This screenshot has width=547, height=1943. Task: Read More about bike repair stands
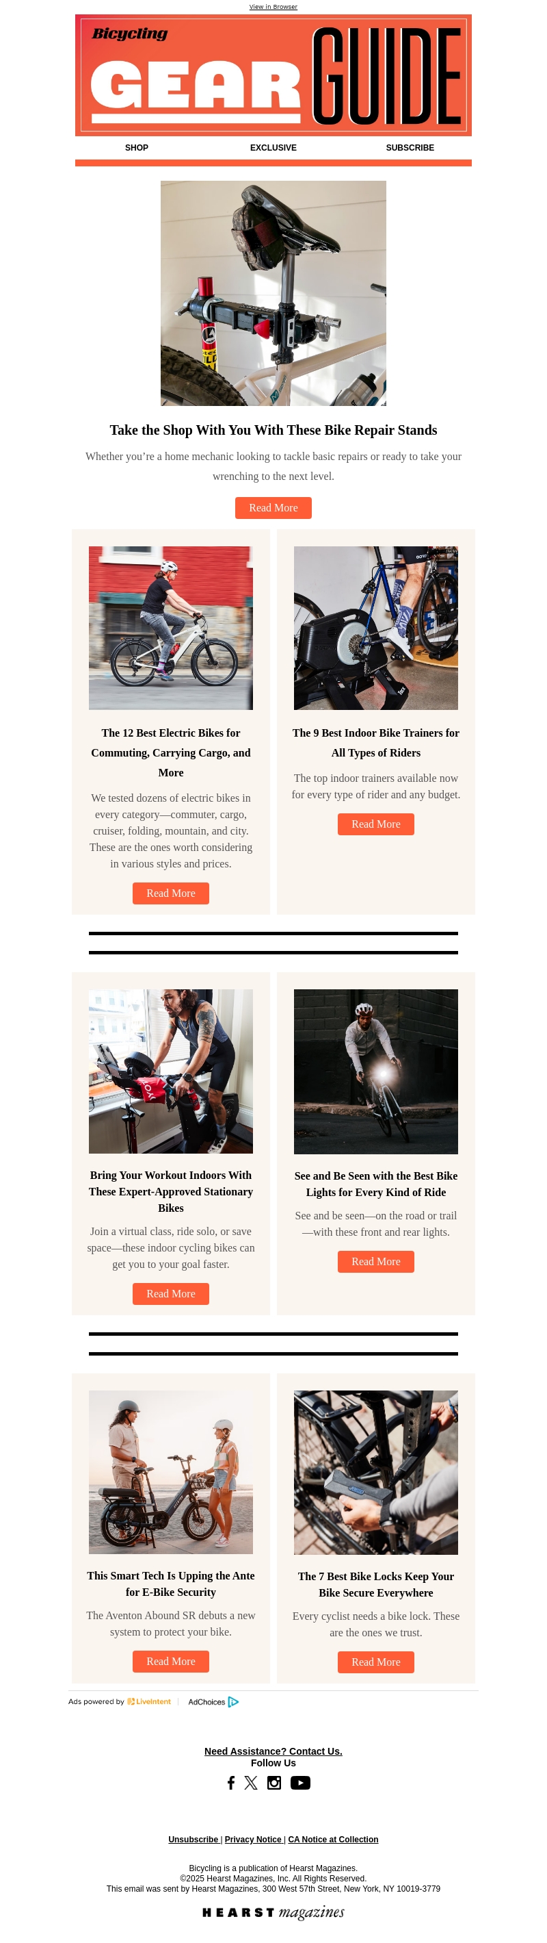(273, 507)
